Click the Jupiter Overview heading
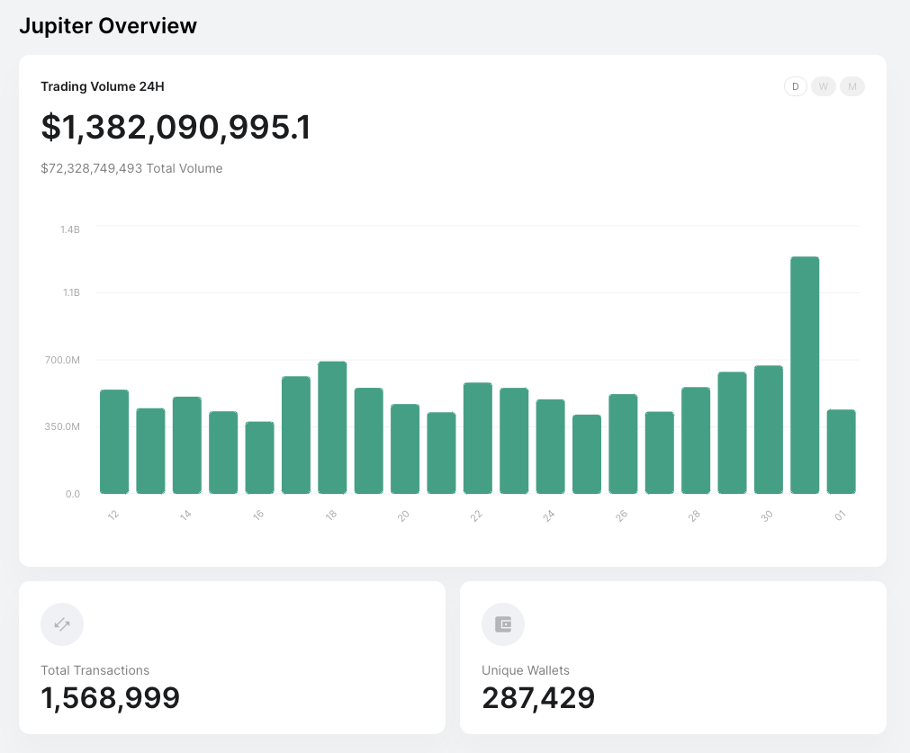Image resolution: width=910 pixels, height=753 pixels. [x=106, y=26]
